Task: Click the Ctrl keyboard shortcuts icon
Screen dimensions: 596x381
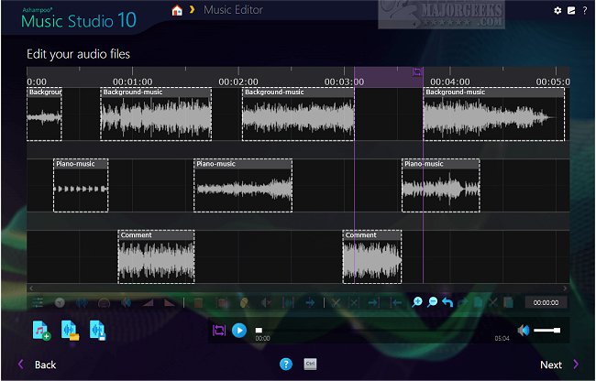Action: (310, 364)
